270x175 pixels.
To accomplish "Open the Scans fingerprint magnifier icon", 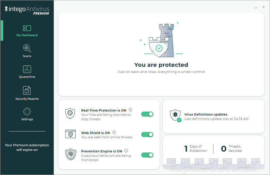I will click(x=27, y=48).
